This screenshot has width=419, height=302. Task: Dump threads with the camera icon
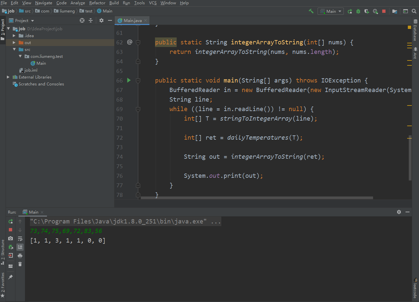(x=11, y=238)
